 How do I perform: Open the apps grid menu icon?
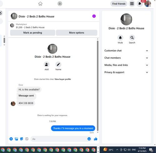tap(132, 4)
